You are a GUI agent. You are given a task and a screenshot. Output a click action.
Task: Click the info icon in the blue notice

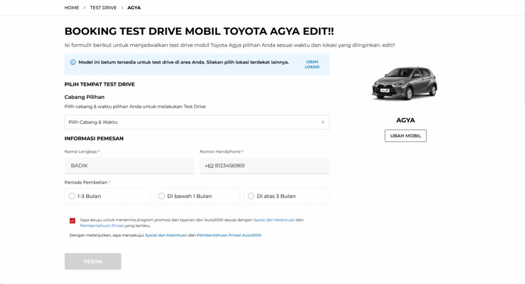click(73, 62)
